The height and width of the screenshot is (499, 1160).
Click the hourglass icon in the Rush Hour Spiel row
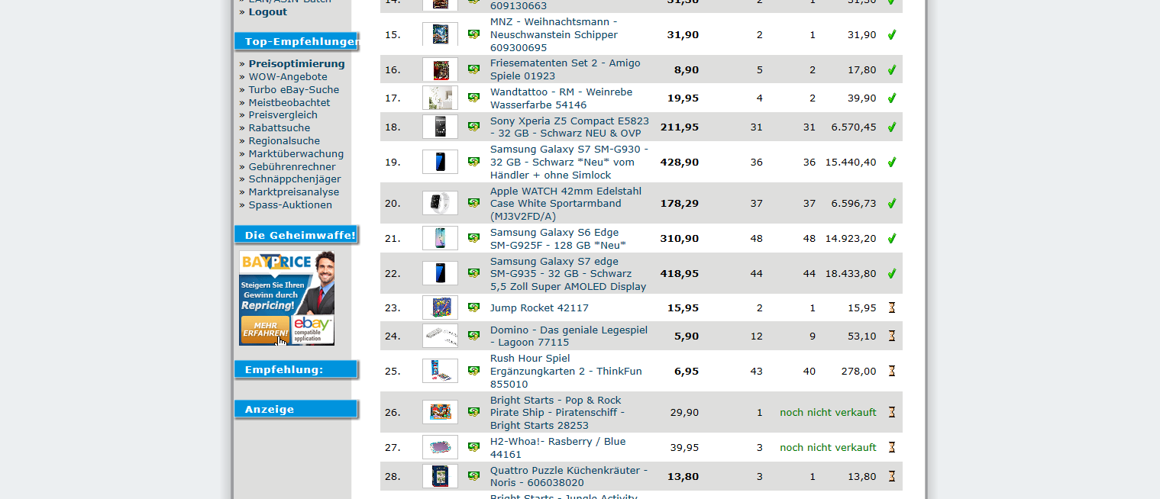tap(891, 371)
